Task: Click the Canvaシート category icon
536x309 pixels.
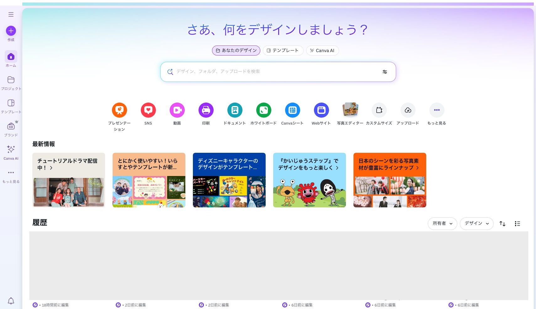Action: (292, 110)
